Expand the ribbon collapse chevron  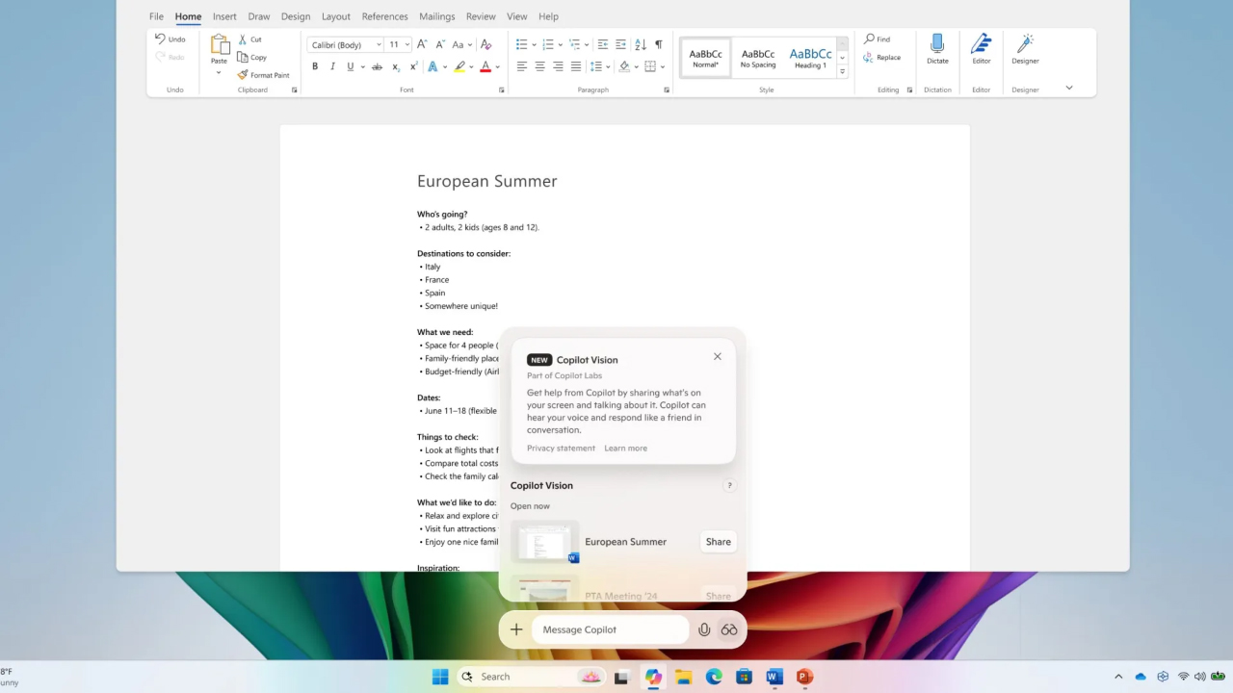(1068, 89)
